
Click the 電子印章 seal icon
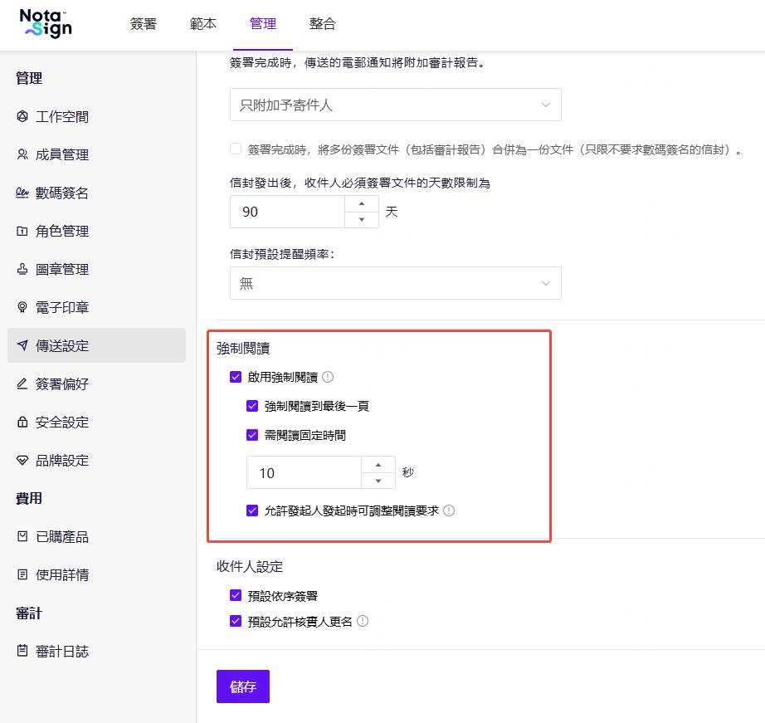point(22,307)
